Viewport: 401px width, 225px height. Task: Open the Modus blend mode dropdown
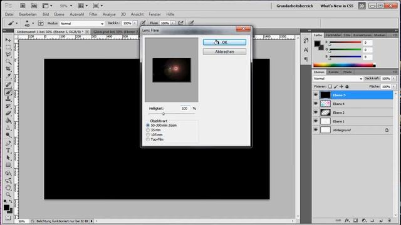coord(82,24)
